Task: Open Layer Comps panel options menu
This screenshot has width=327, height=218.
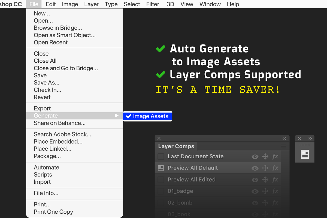Action: [x=284, y=147]
